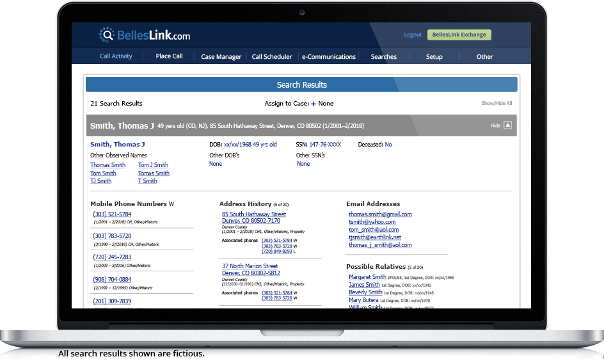Open relative Beverly Smith
The image size is (604, 359).
(x=365, y=292)
